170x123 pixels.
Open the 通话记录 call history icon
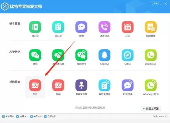pos(104,27)
